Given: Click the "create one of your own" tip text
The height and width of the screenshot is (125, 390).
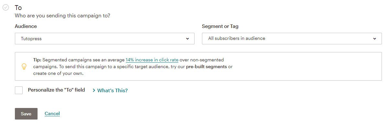Looking at the screenshot, I should 58,73.
